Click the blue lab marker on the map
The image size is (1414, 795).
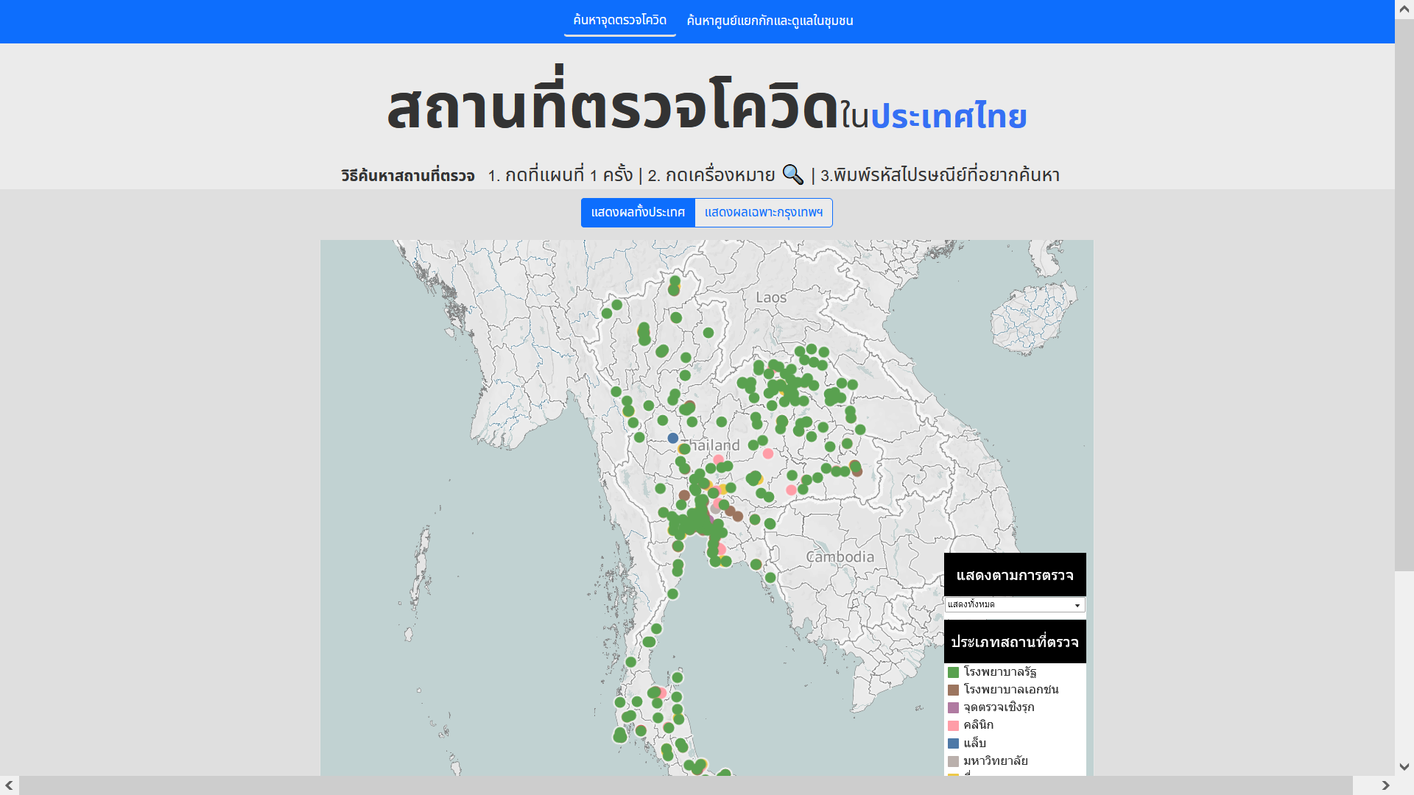[x=672, y=438]
